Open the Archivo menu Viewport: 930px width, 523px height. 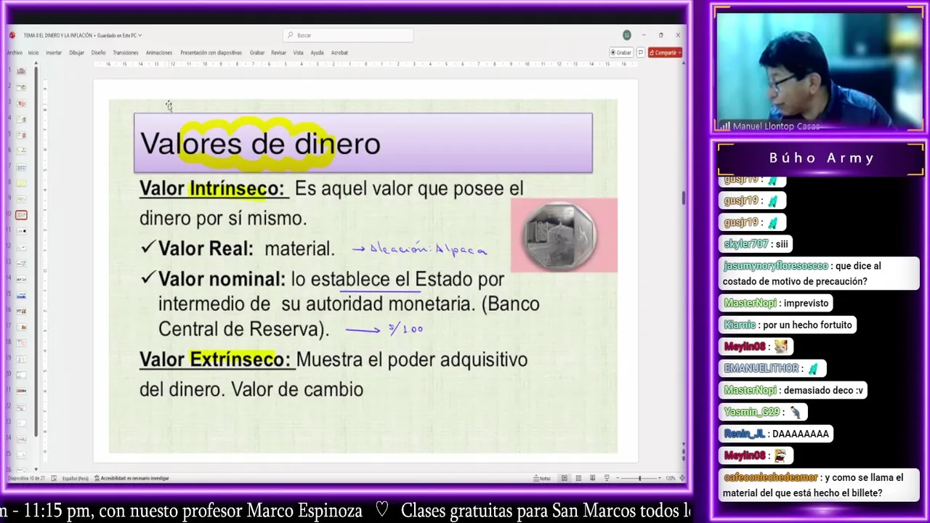point(15,52)
